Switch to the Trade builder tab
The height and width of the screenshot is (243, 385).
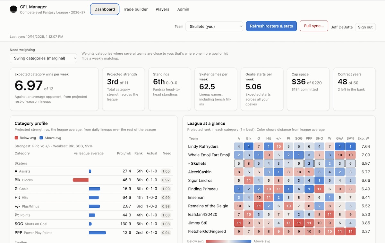(x=135, y=9)
